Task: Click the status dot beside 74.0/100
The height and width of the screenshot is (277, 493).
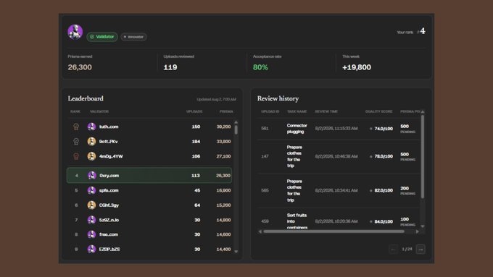Action: (371, 129)
